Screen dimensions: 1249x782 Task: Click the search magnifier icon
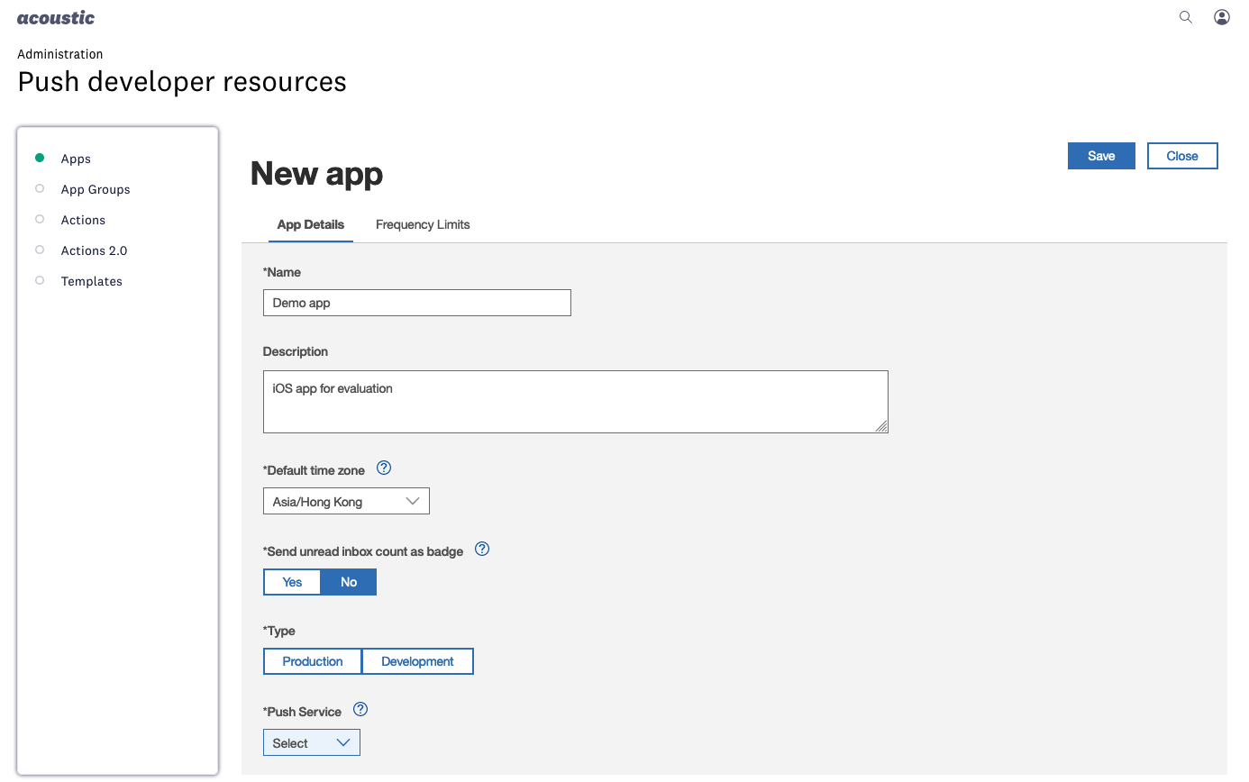pyautogui.click(x=1186, y=17)
